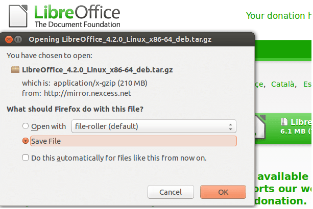Close the download dialog with red X
This screenshot has height=209, width=313.
pyautogui.click(x=8, y=39)
